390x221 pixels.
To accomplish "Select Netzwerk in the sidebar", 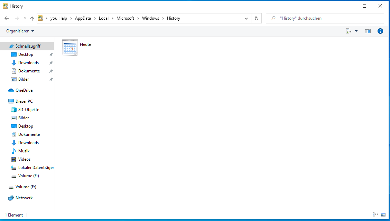I will point(24,198).
